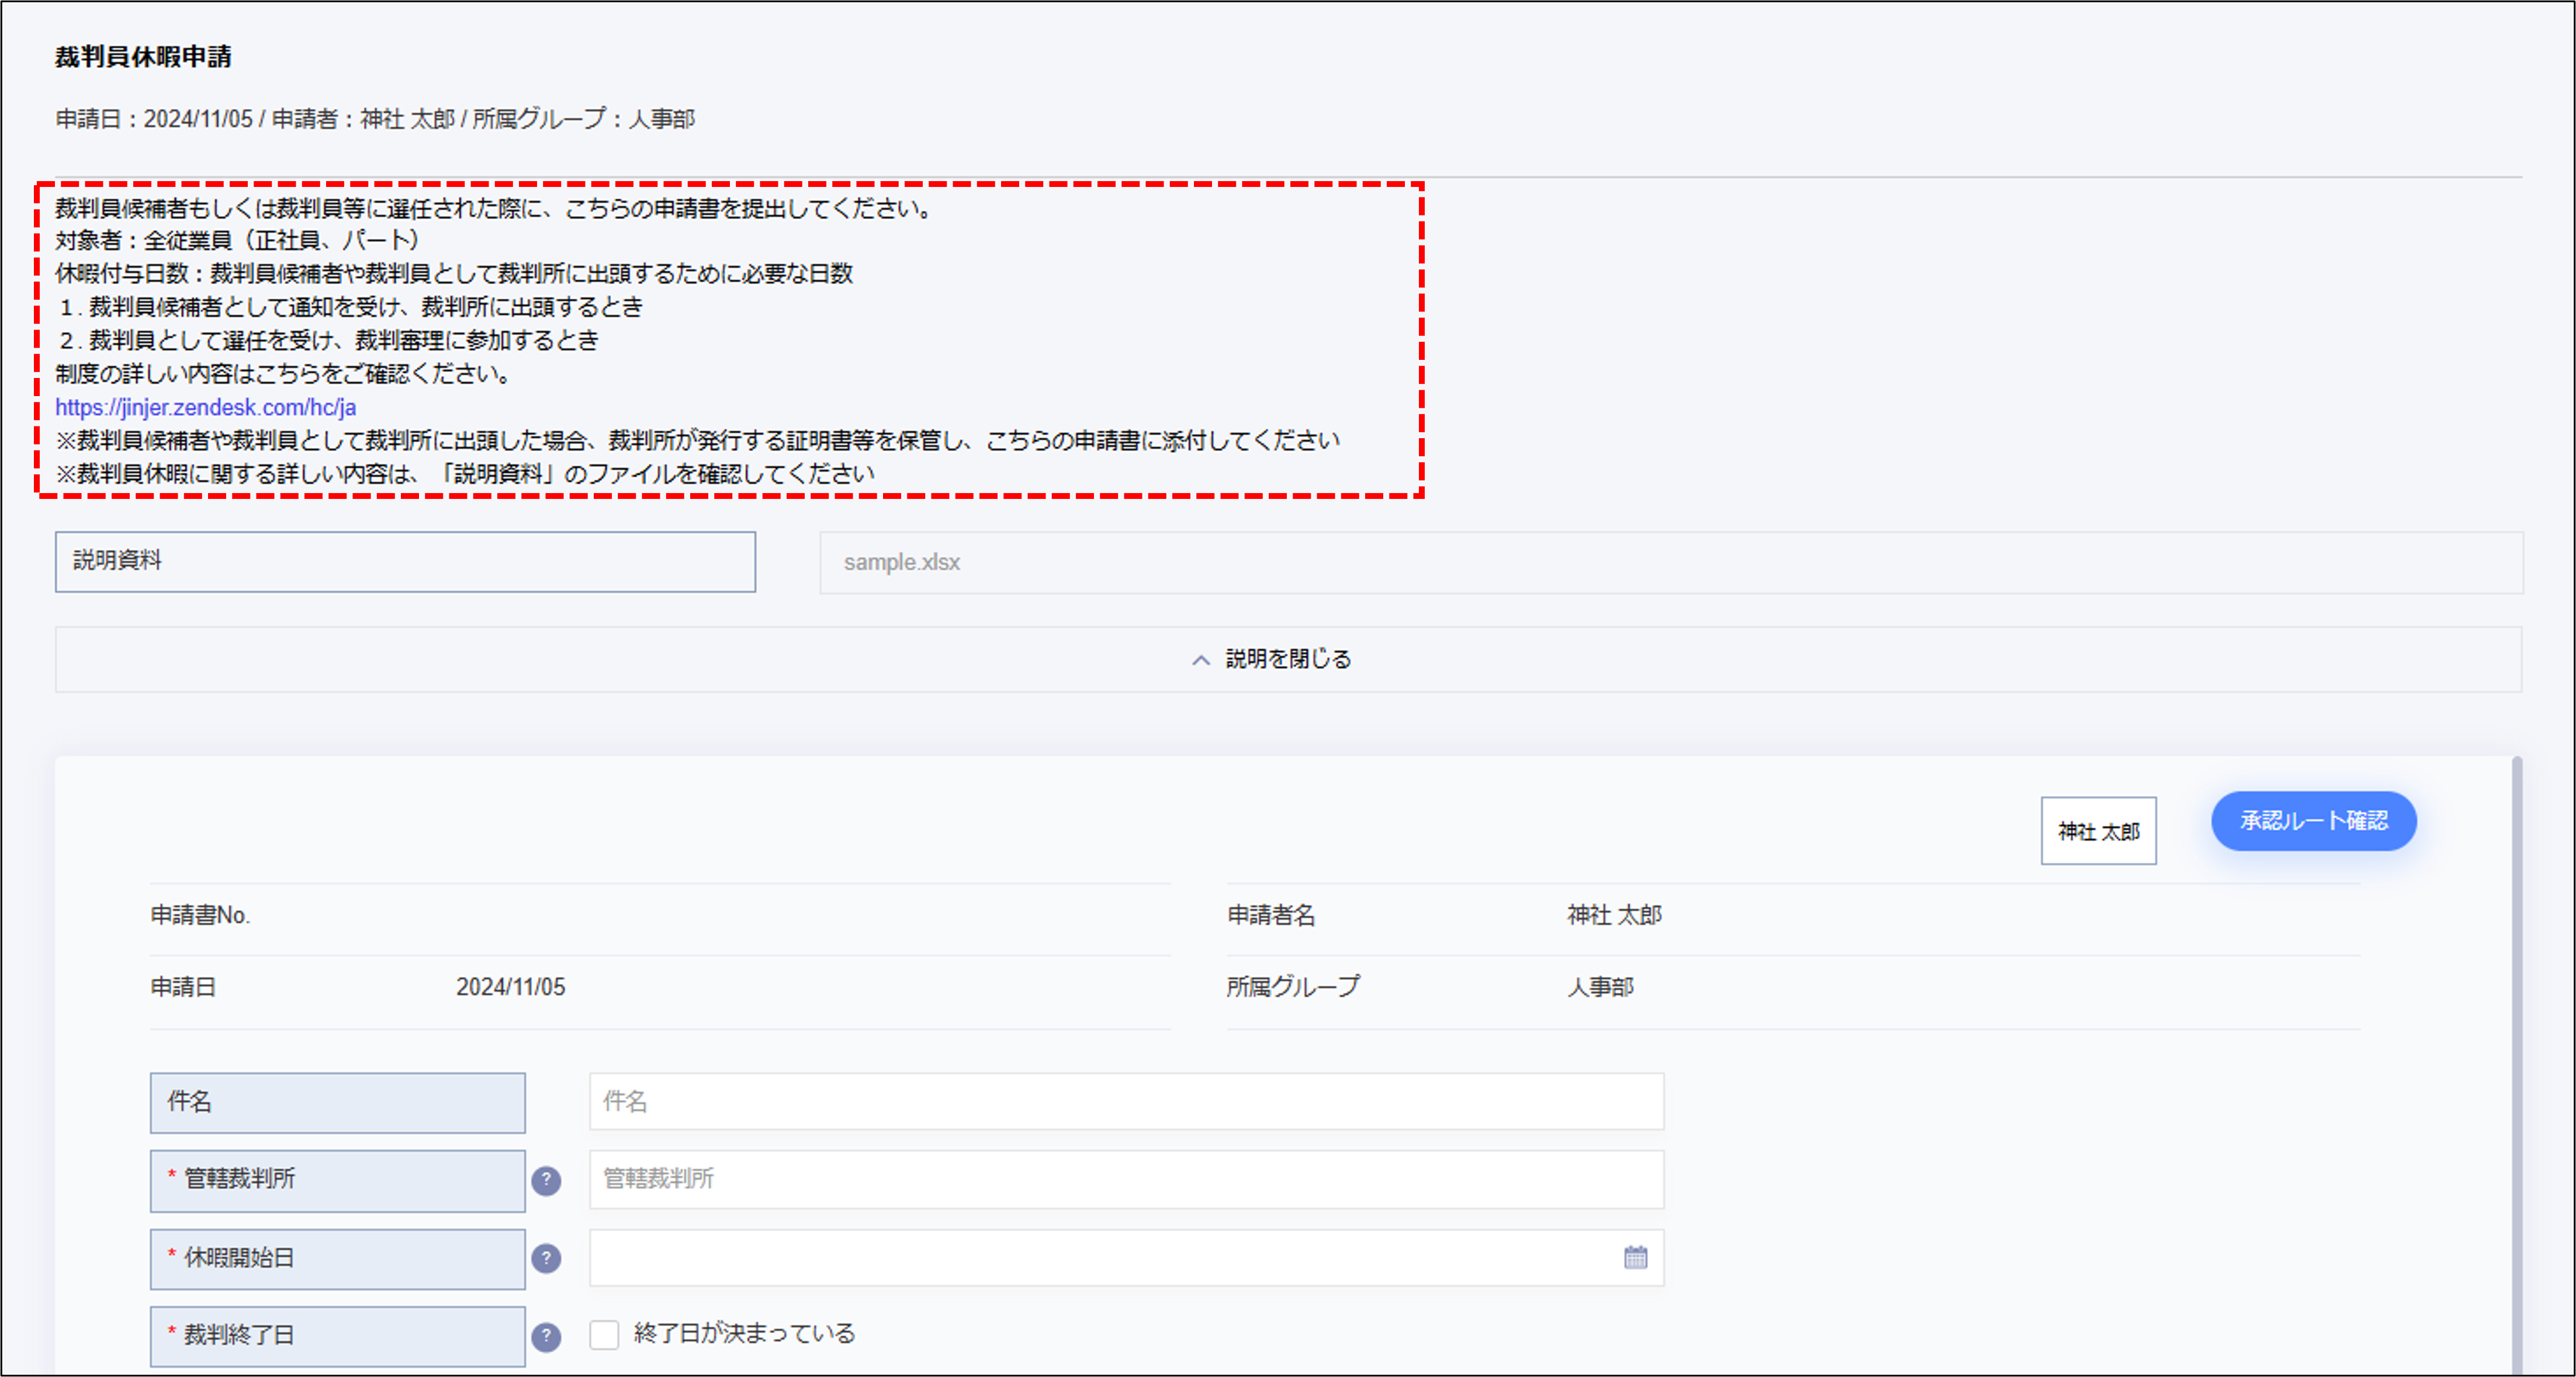Check 終了日が決まっている checkbox
2576x1377 pixels.
pos(604,1334)
